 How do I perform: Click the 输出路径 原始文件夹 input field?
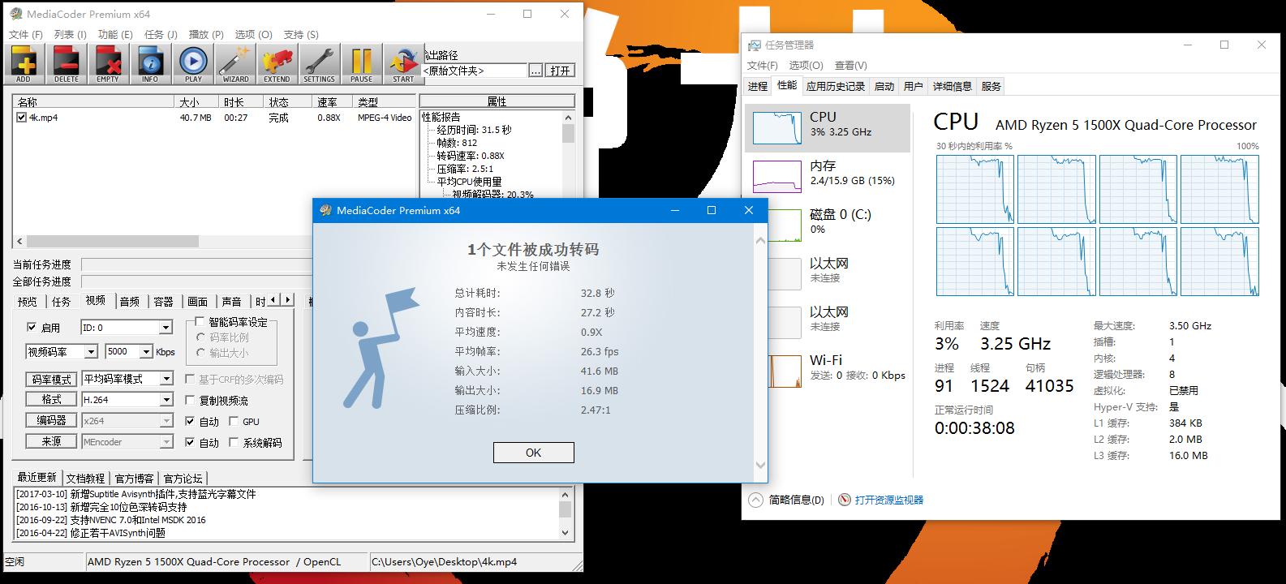click(474, 71)
